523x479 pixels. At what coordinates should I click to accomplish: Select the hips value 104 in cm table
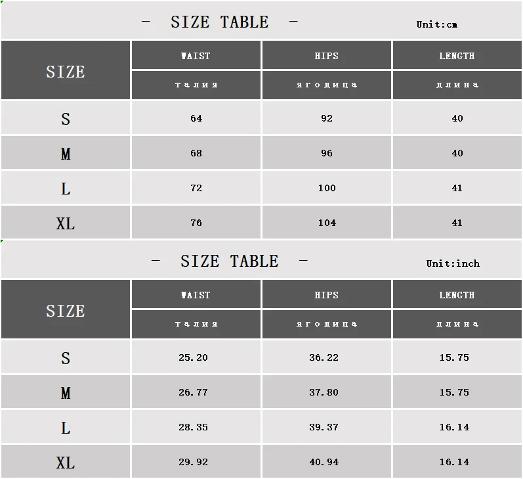[327, 223]
